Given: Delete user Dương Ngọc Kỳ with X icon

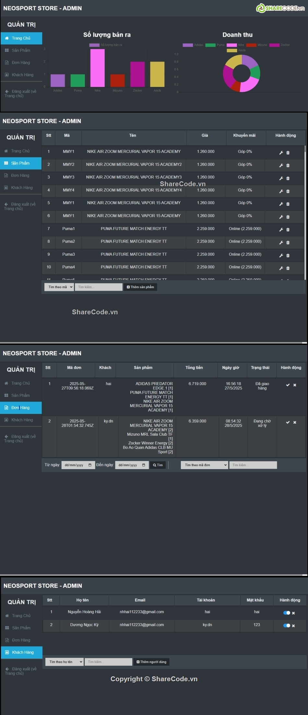Looking at the screenshot, I should (x=293, y=626).
